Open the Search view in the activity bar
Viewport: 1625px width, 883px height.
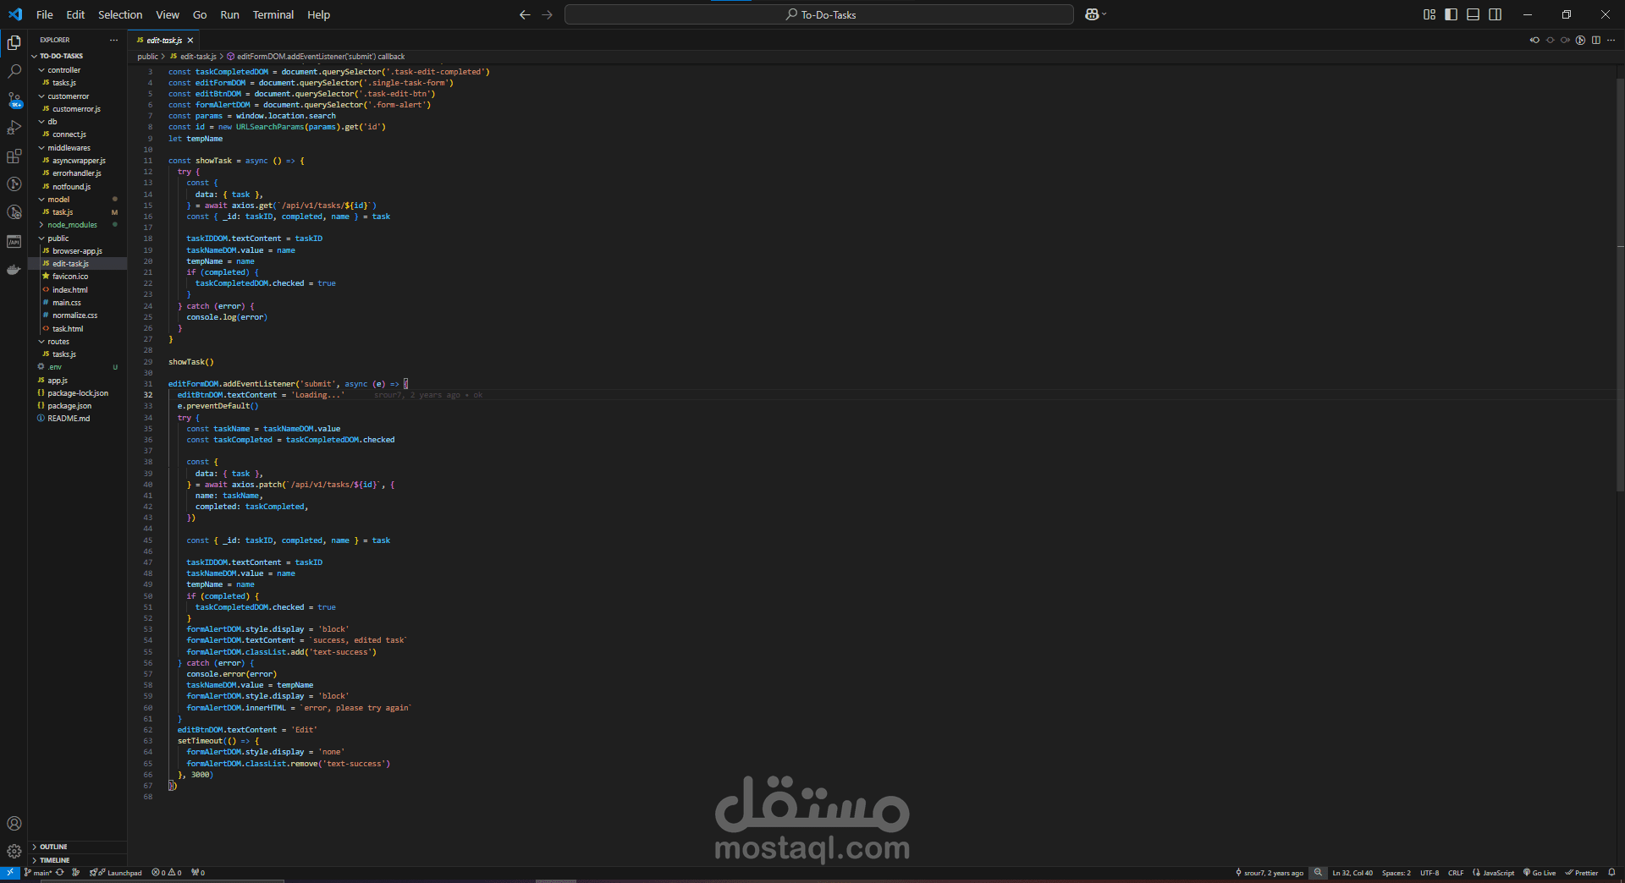(x=14, y=72)
